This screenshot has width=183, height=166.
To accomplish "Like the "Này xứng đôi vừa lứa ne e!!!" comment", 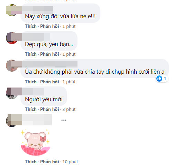I will (31, 27).
